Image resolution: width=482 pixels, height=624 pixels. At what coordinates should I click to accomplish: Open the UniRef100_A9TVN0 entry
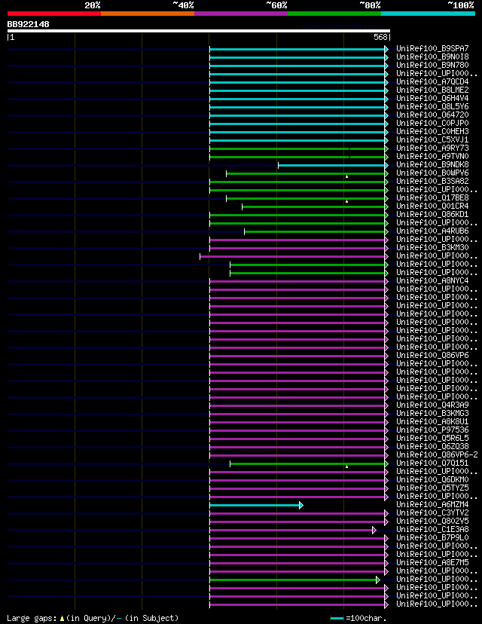(432, 157)
